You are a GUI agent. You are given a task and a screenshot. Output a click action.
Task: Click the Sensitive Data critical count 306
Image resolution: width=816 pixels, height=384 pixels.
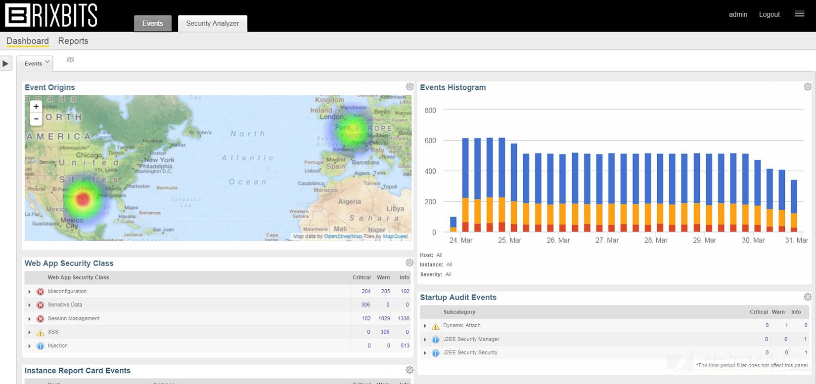[x=365, y=305]
